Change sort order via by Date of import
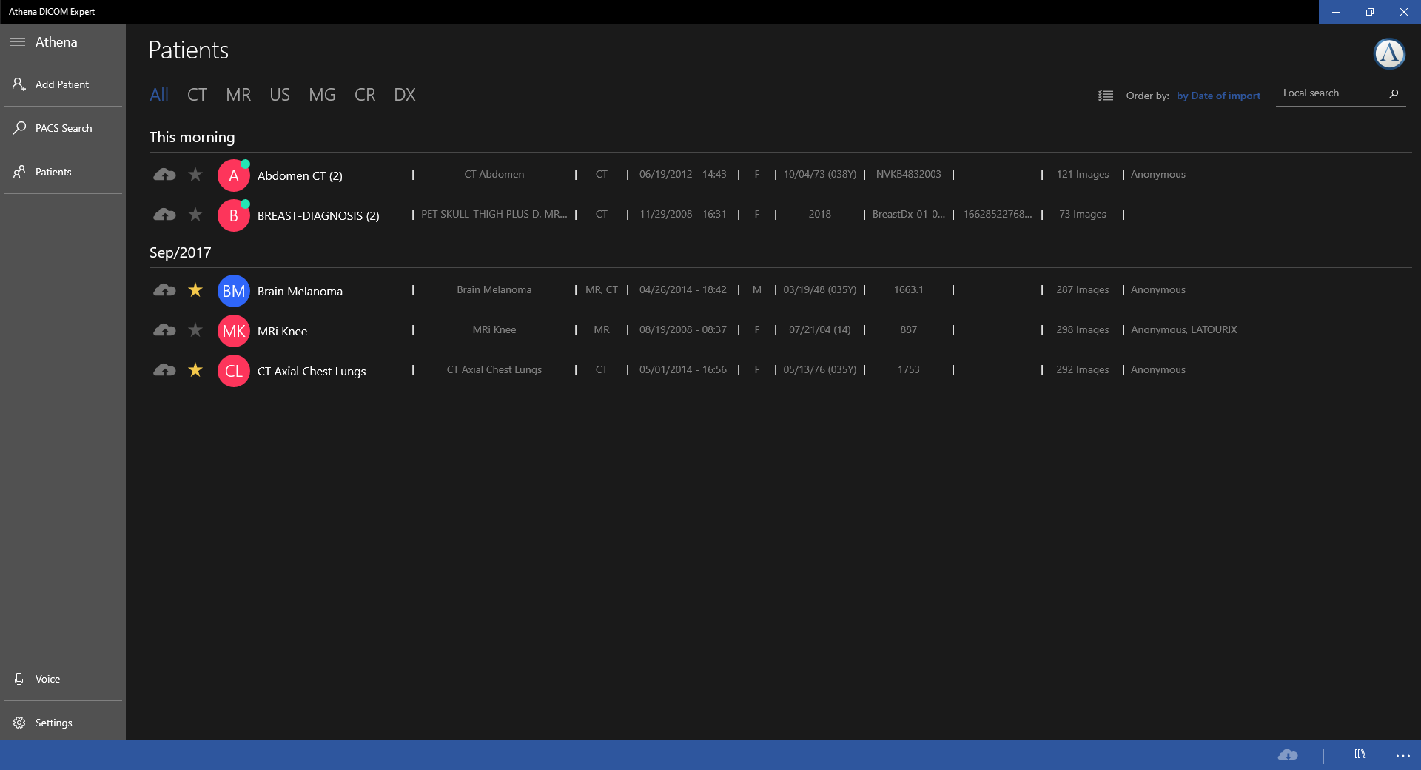Viewport: 1421px width, 770px height. [1217, 96]
